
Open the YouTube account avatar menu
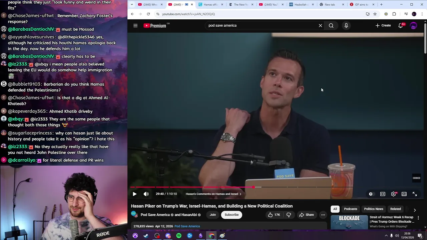(x=414, y=25)
